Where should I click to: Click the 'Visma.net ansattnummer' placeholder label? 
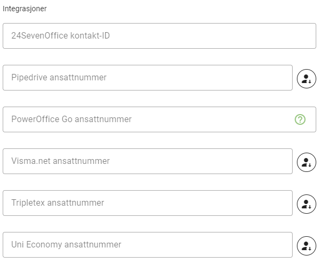61,161
